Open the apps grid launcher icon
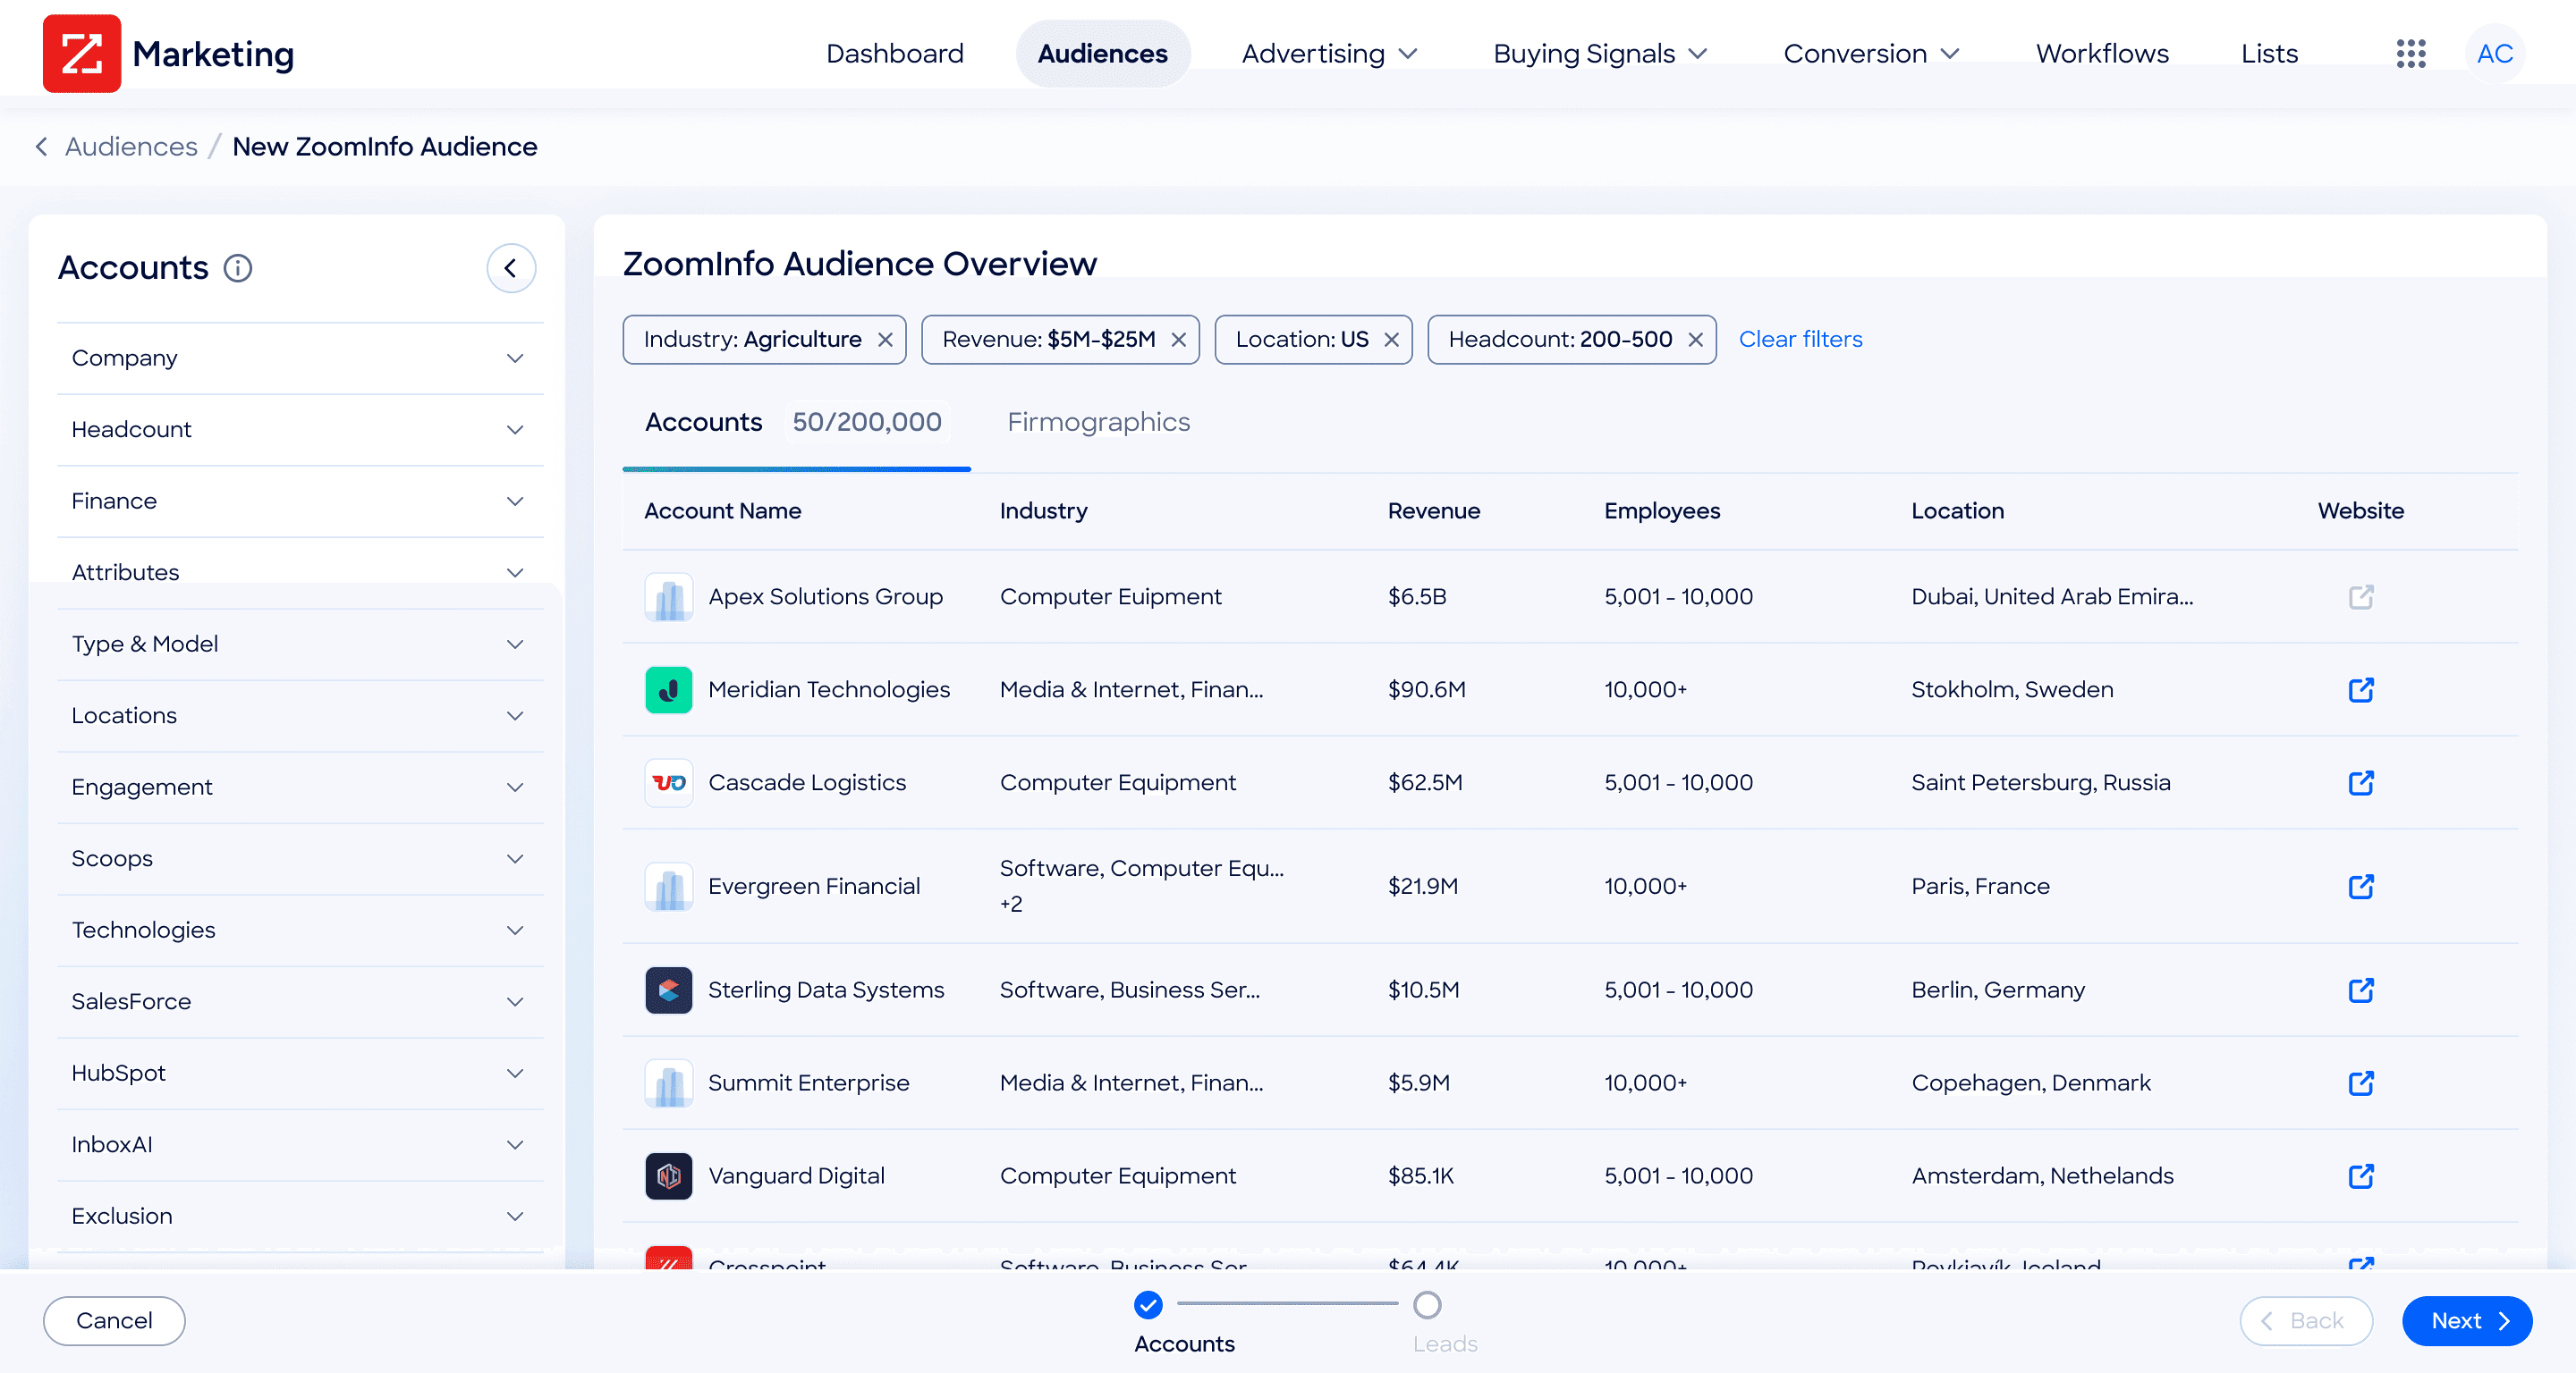 click(x=2411, y=53)
